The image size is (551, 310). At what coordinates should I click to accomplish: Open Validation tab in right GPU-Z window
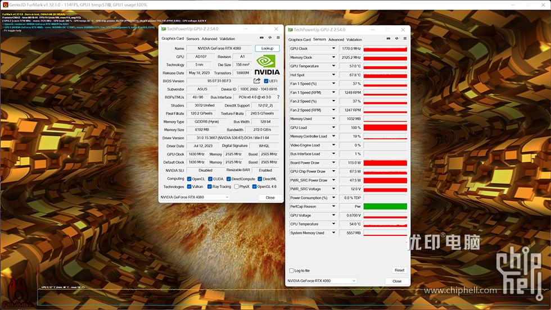(x=354, y=40)
